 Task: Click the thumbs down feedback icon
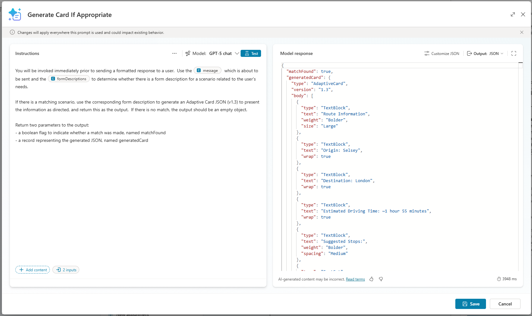381,279
